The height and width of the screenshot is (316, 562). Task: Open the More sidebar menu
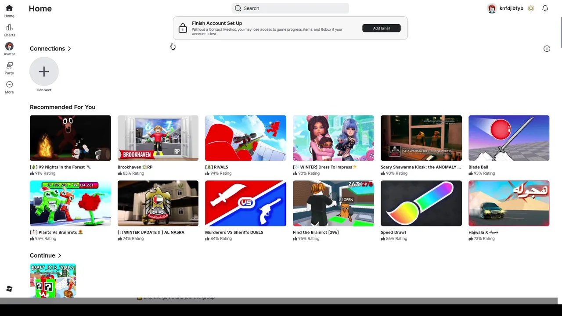tap(9, 84)
